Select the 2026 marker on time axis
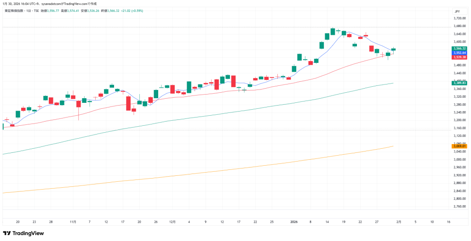This screenshot has width=471, height=241. point(294,221)
